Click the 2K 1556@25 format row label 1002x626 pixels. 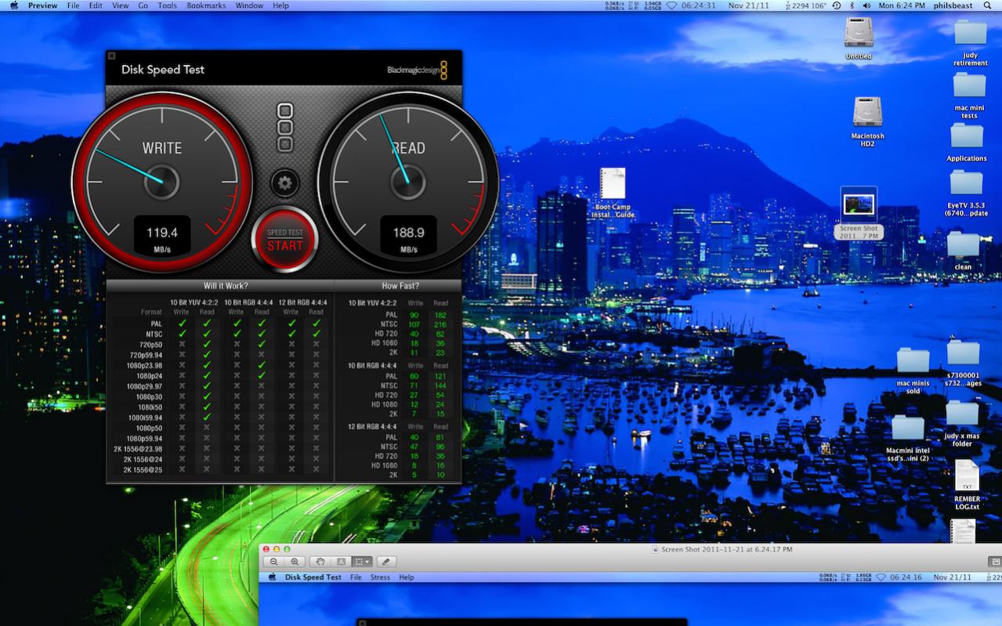click(143, 469)
